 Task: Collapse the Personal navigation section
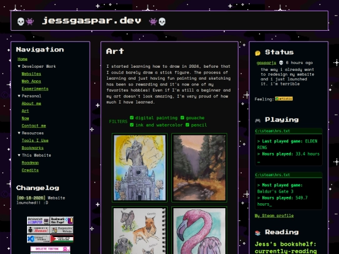tap(30, 96)
